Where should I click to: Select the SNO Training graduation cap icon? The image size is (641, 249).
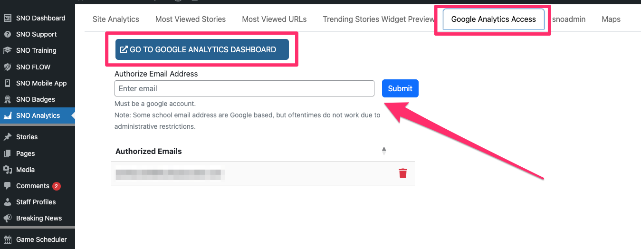tap(8, 50)
